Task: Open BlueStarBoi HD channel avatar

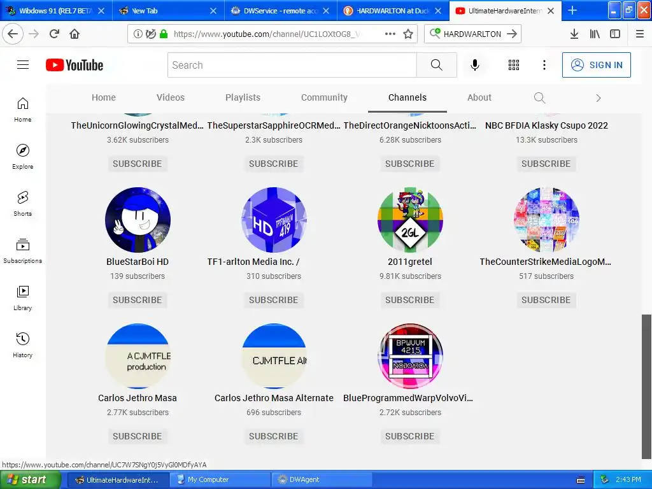Action: pos(138,220)
